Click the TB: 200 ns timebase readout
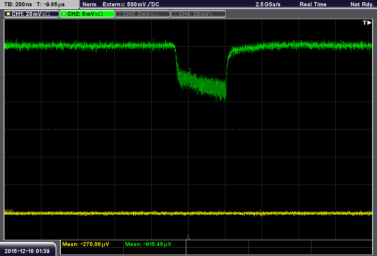This screenshot has height=256, width=377. tap(18, 4)
